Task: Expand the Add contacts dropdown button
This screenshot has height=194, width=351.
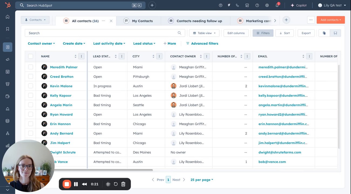Action: (x=331, y=20)
